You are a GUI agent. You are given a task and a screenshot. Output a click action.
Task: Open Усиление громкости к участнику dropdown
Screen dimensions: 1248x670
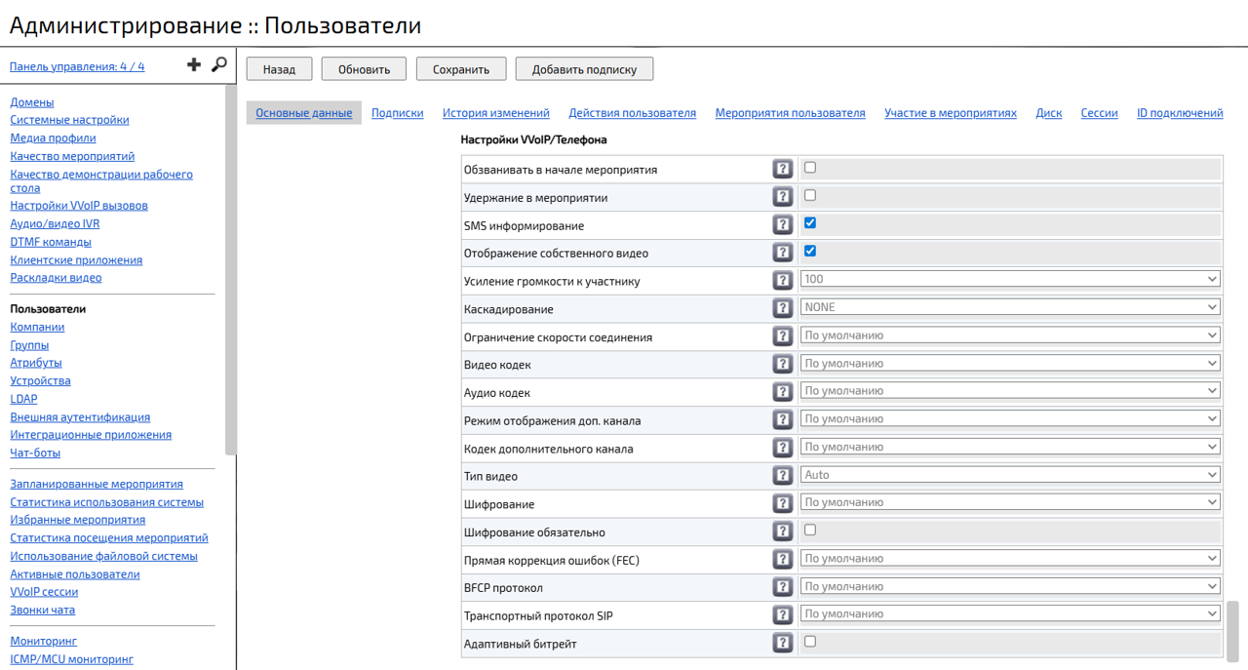coord(1010,280)
